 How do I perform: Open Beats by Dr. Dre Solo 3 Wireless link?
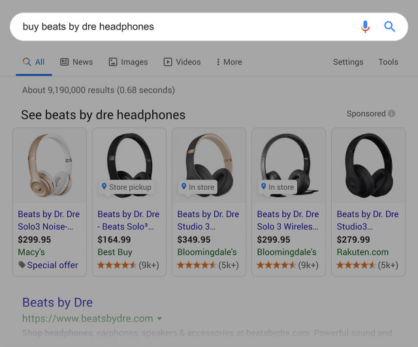point(288,220)
